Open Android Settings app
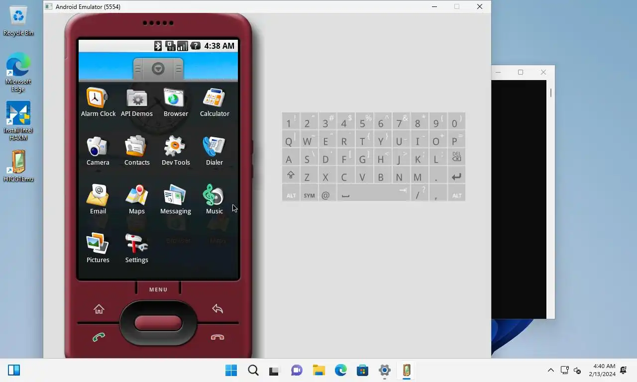This screenshot has height=382, width=637. coord(137,249)
